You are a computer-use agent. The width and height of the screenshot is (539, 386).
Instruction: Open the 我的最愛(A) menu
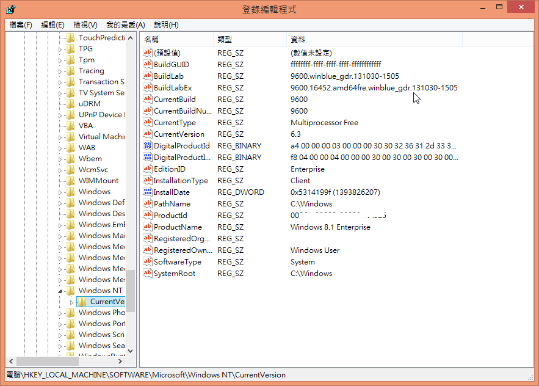pos(125,25)
